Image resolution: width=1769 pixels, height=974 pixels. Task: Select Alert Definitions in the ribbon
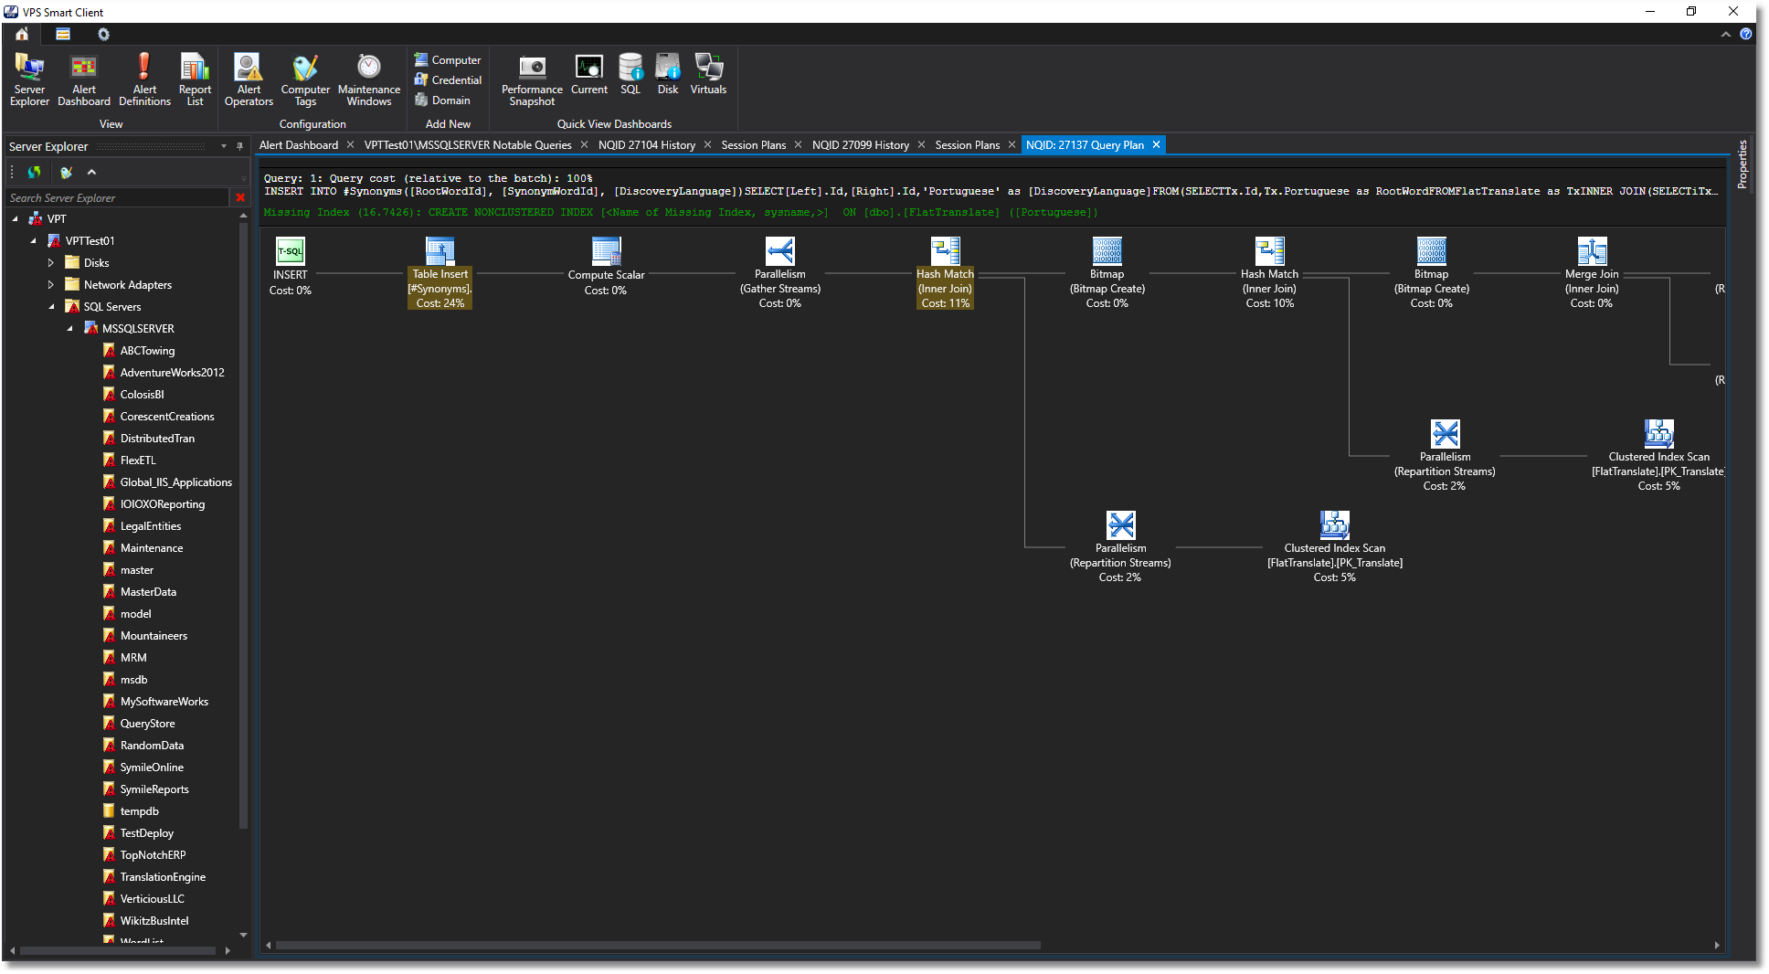[143, 79]
